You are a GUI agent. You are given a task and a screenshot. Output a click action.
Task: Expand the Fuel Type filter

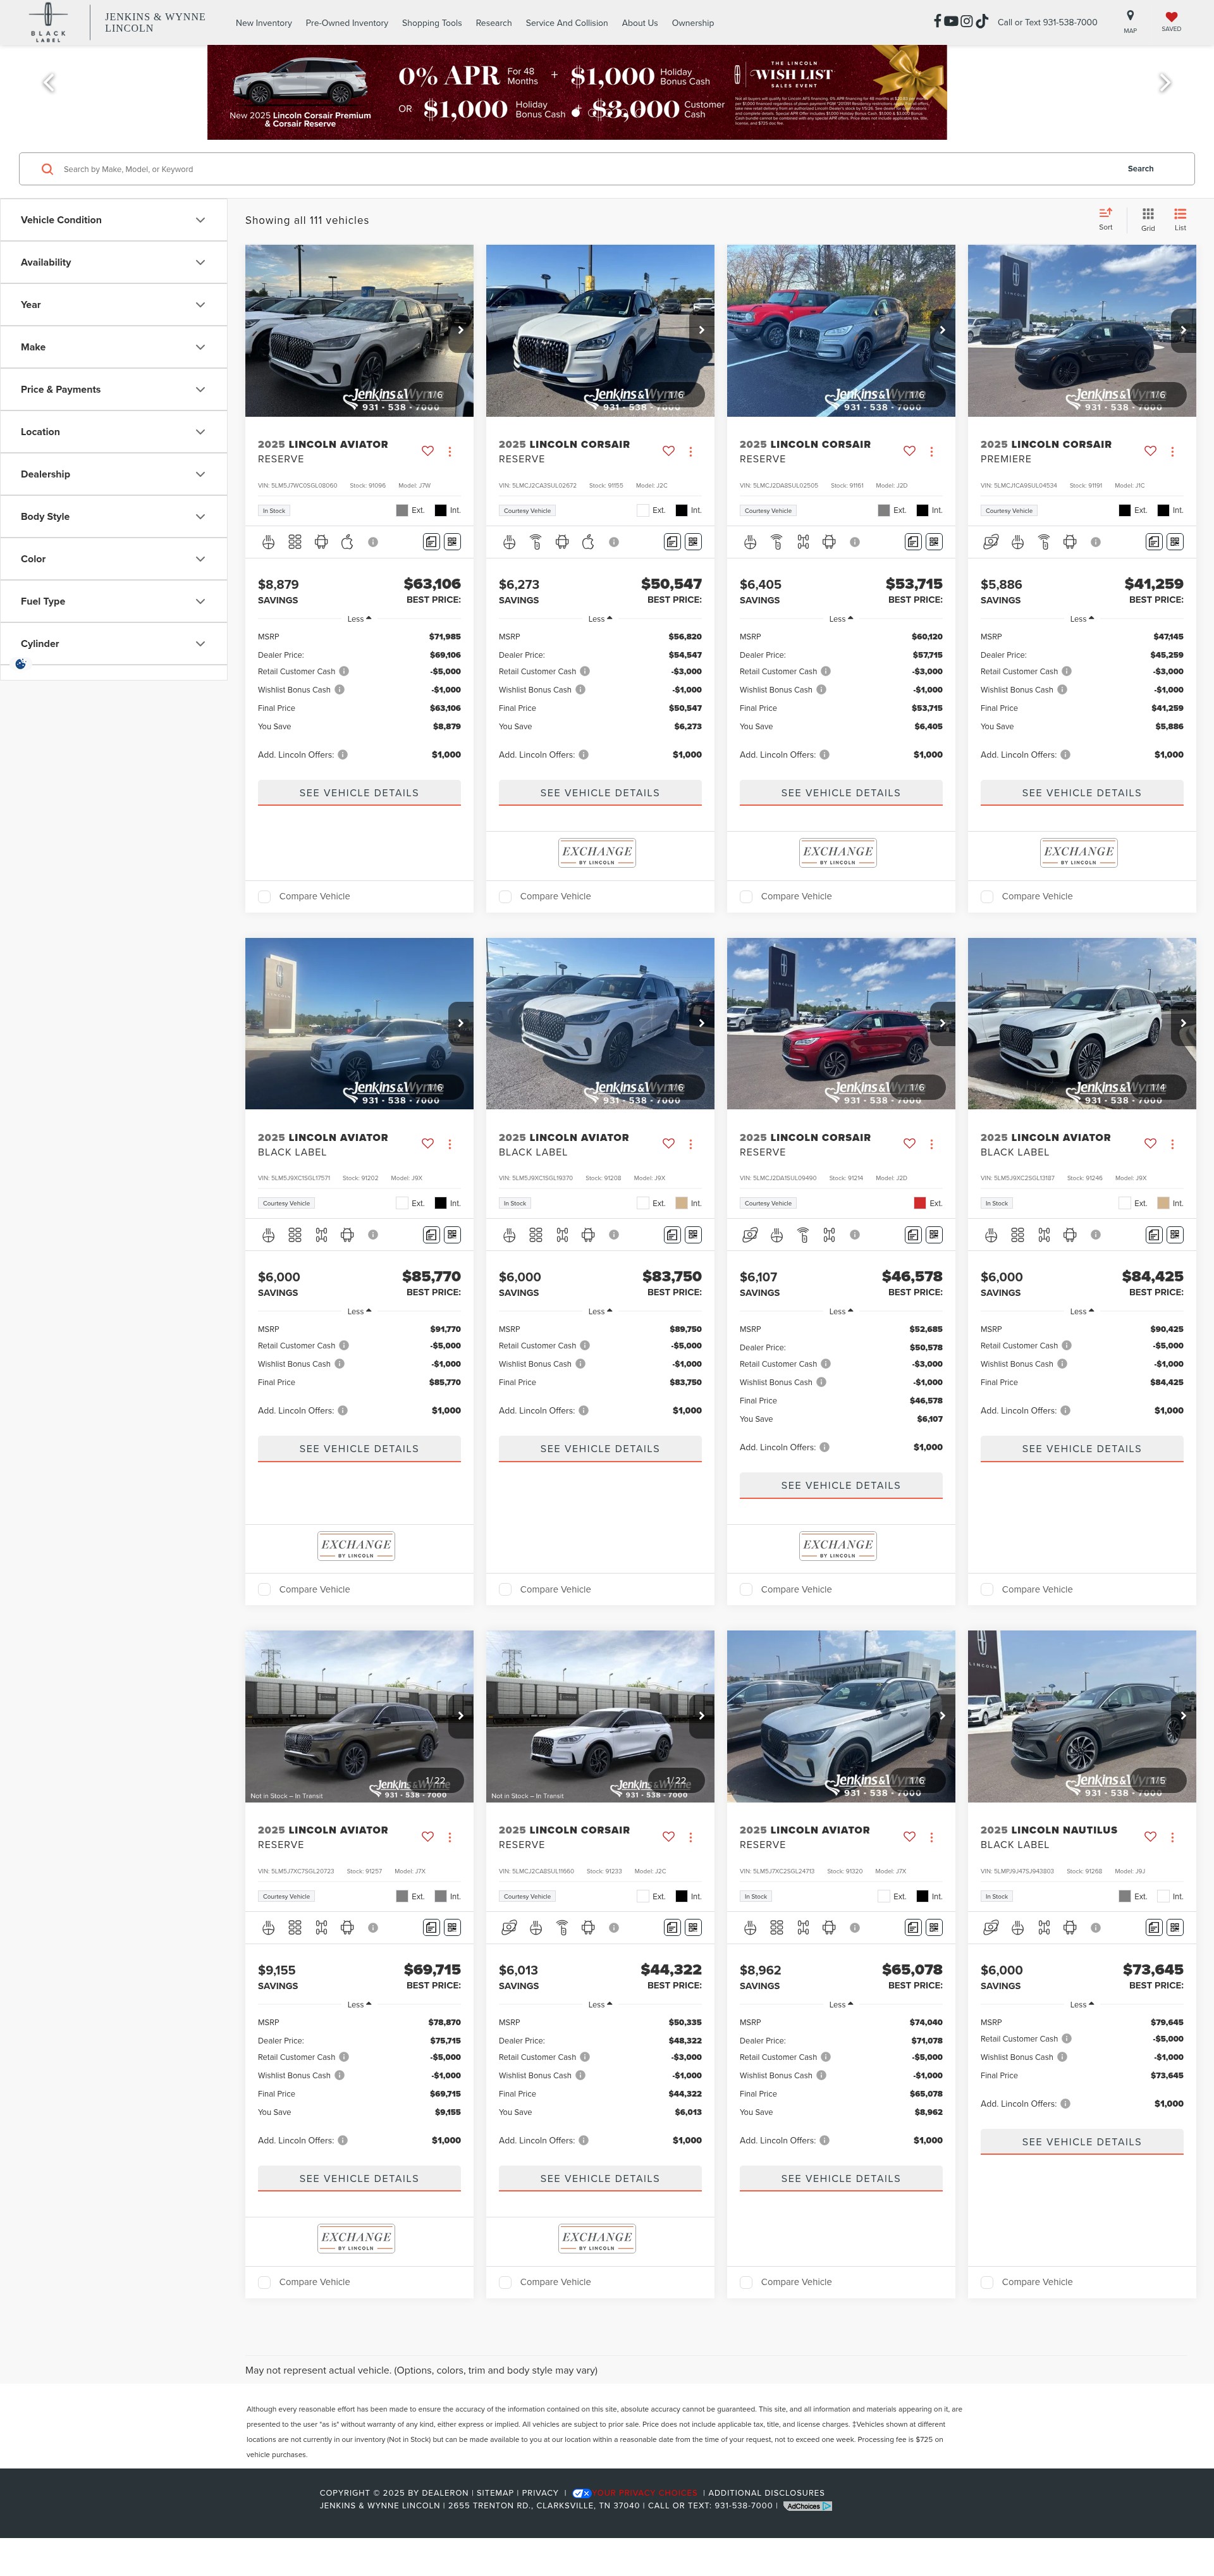coord(113,601)
